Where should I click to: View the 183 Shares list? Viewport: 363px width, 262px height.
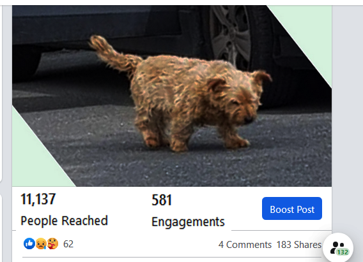pos(299,245)
